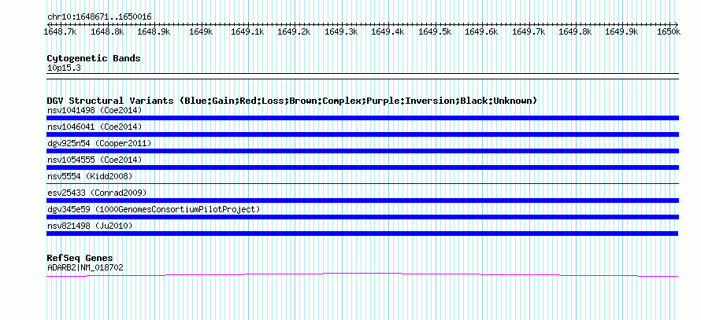
Task: Click the 1650k ruler tick label
Action: (x=669, y=31)
